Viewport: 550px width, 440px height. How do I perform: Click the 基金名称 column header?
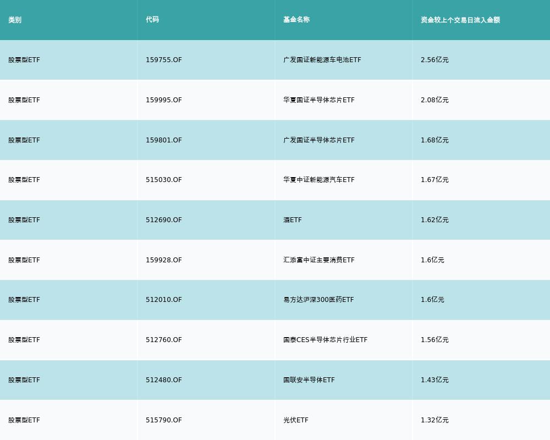[296, 20]
